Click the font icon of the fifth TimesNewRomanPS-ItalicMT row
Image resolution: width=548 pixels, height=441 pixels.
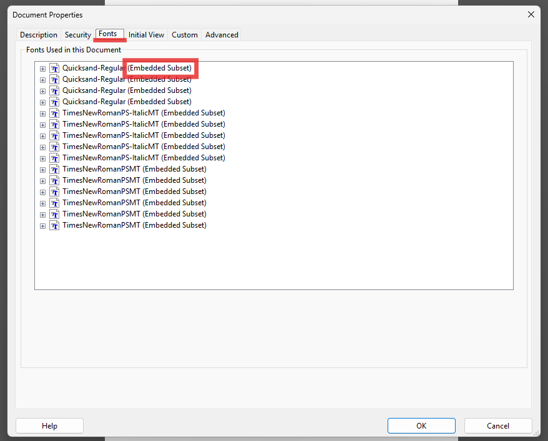pos(54,158)
